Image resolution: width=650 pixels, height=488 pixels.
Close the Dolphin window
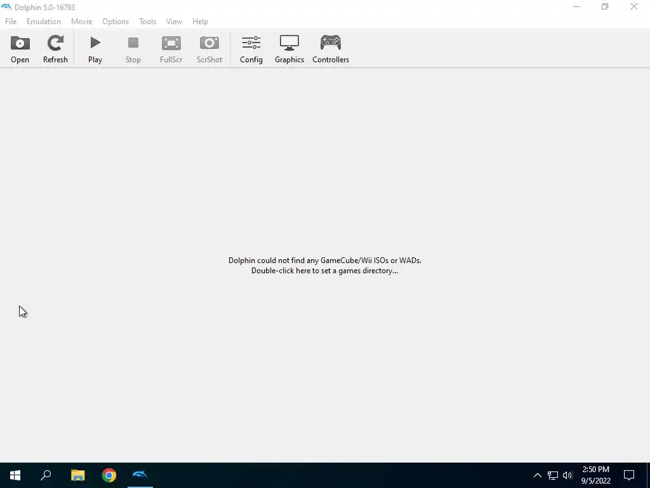click(x=634, y=7)
